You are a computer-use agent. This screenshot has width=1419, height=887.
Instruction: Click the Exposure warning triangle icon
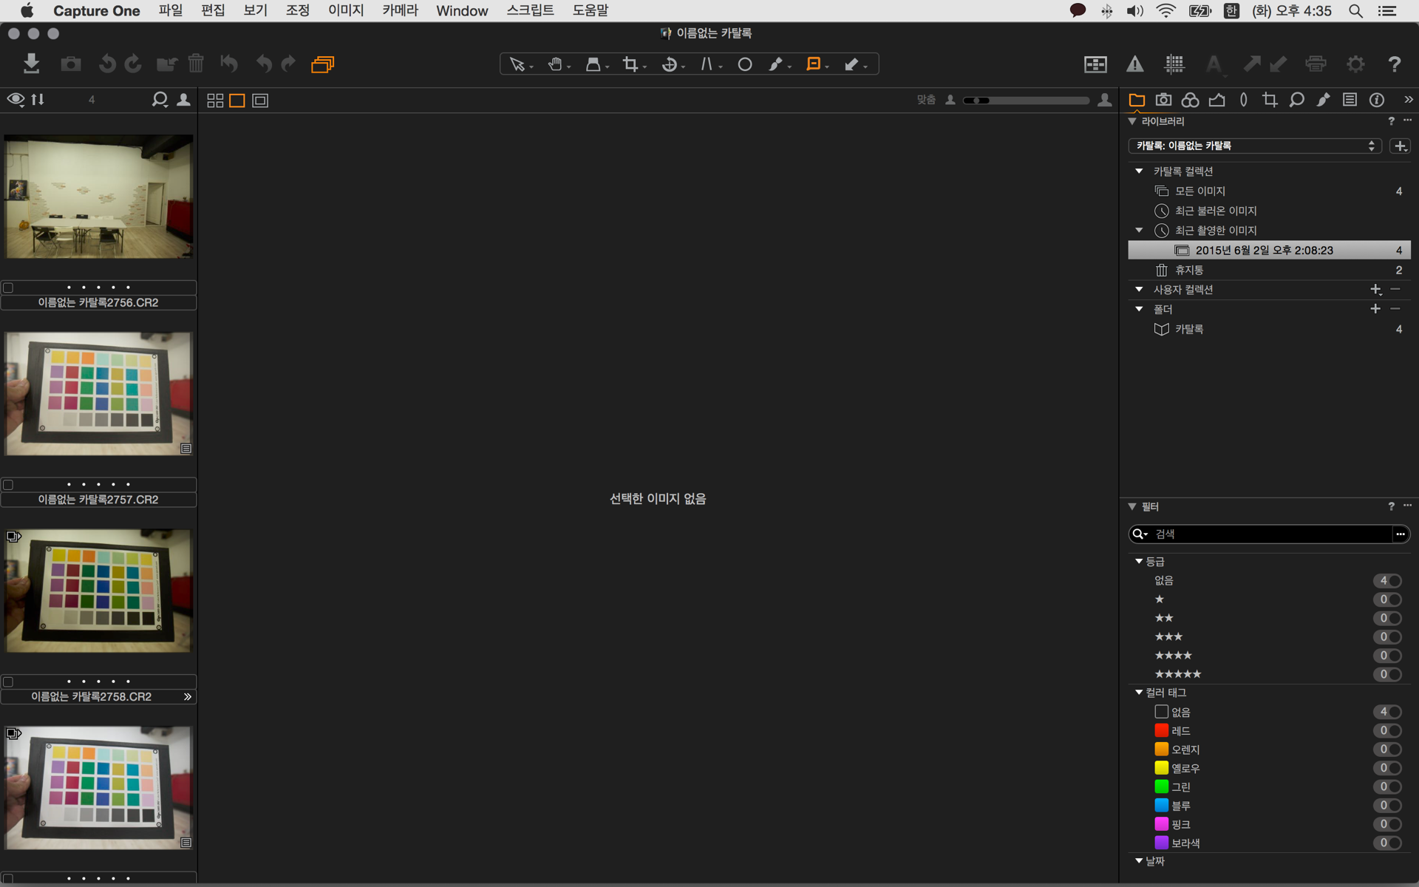(x=1134, y=64)
